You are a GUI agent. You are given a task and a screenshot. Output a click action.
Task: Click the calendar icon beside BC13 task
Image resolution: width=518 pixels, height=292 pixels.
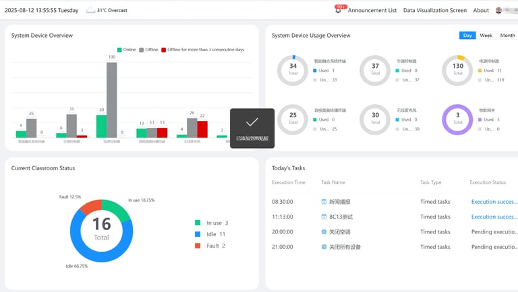point(324,217)
